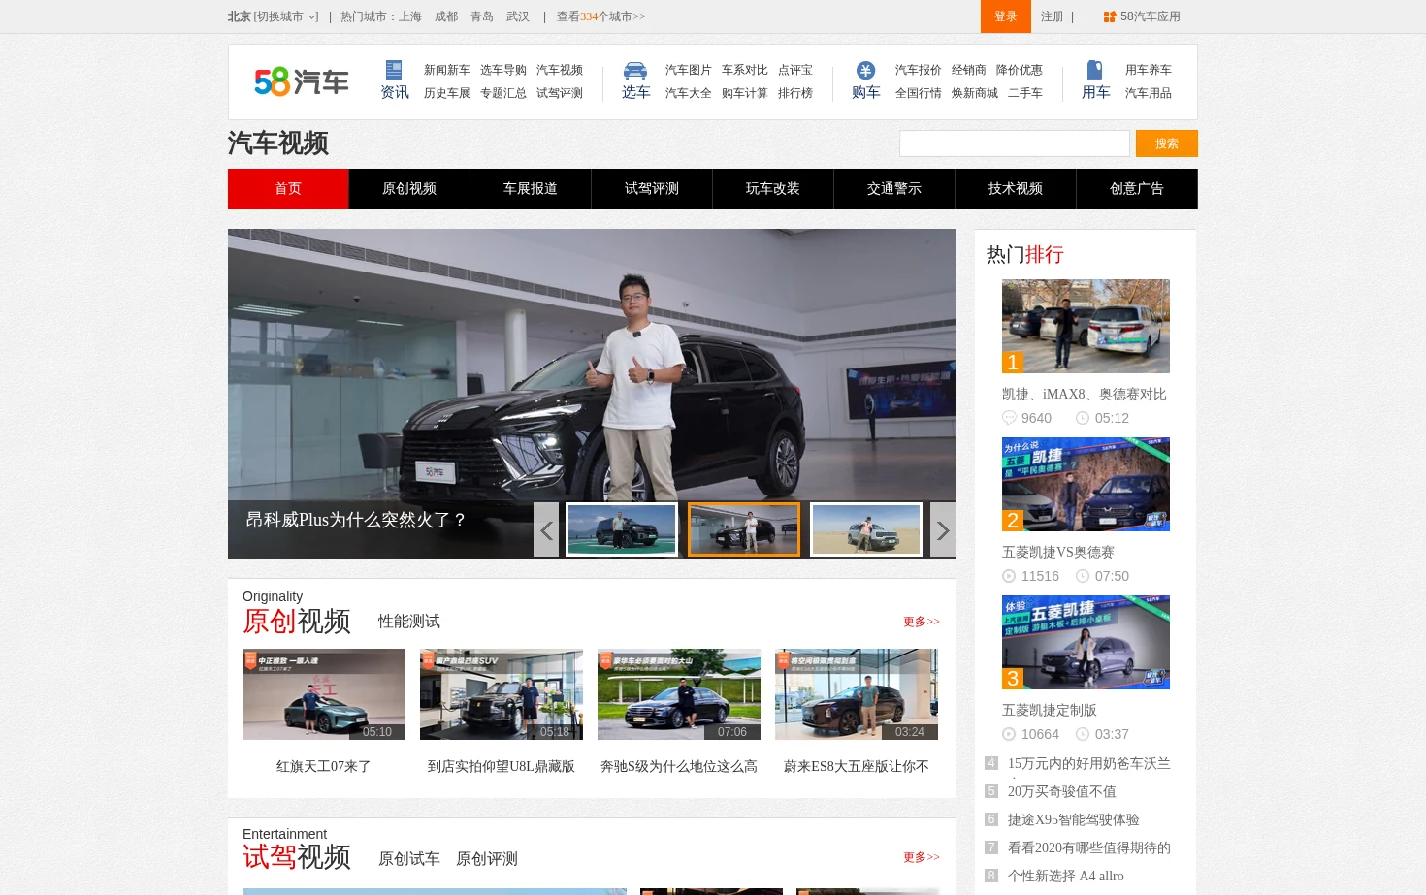Open ranking item 捷途X95智能驾驶体验
The height and width of the screenshot is (895, 1426).
click(1074, 819)
